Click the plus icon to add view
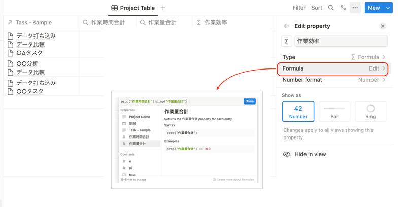 pyautogui.click(x=163, y=8)
